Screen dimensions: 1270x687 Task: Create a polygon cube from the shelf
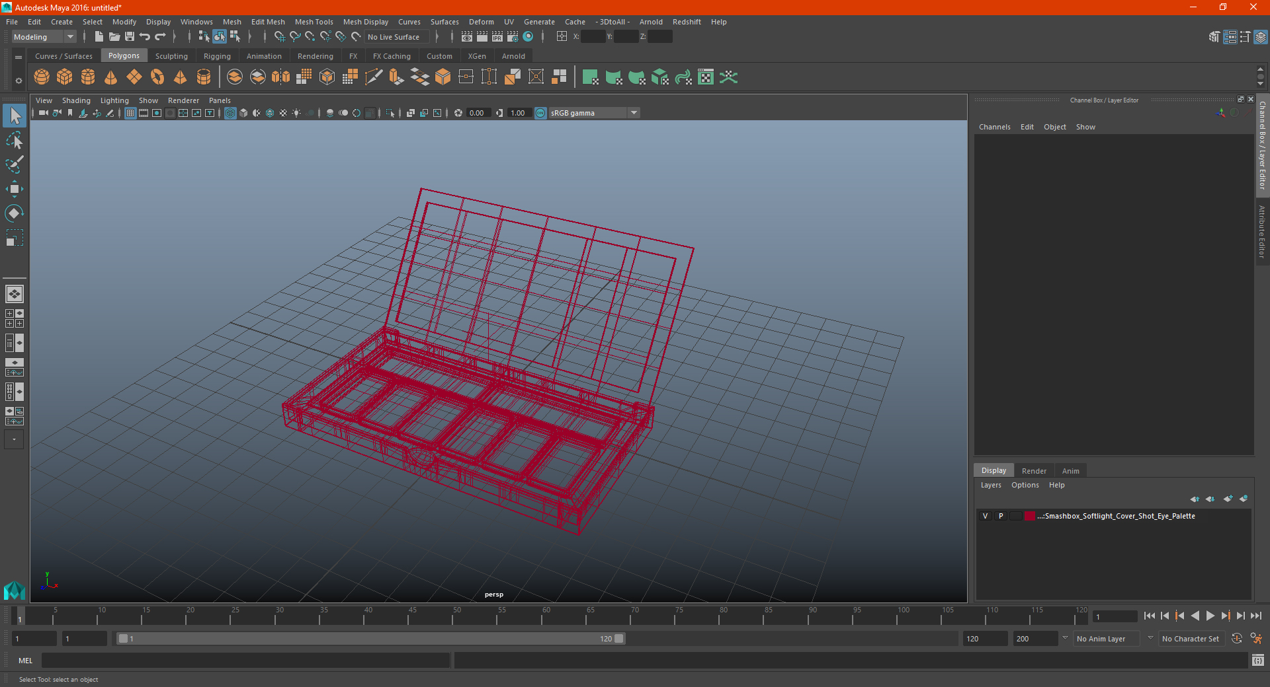click(x=65, y=77)
